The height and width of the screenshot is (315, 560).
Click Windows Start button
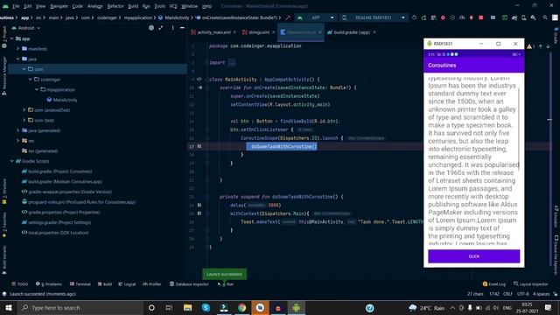(x=8, y=307)
